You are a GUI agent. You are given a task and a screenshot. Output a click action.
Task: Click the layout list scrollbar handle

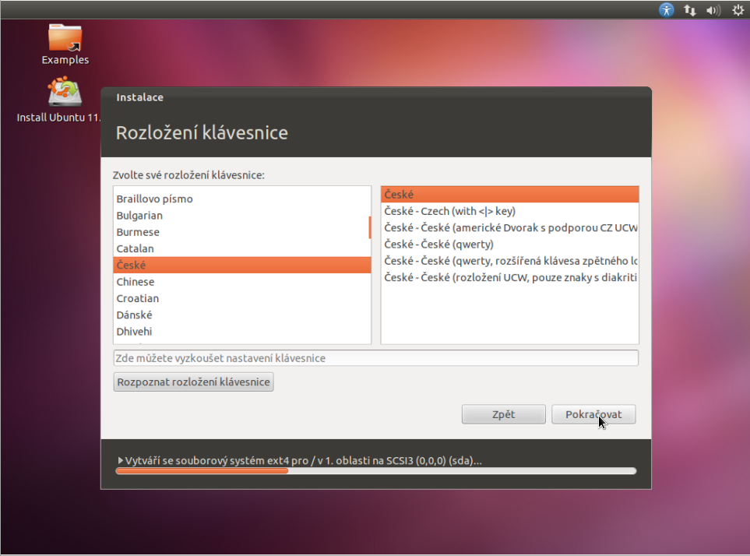pyautogui.click(x=369, y=227)
